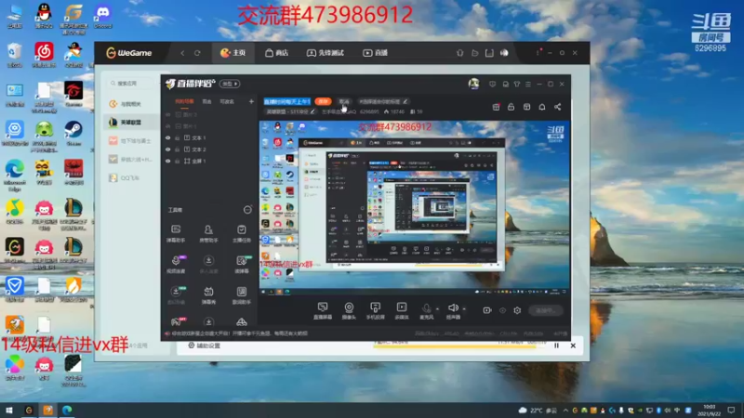Edit the stream category pencil icon

pyautogui.click(x=312, y=111)
